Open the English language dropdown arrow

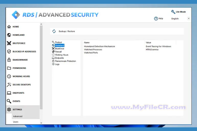[x=189, y=19]
